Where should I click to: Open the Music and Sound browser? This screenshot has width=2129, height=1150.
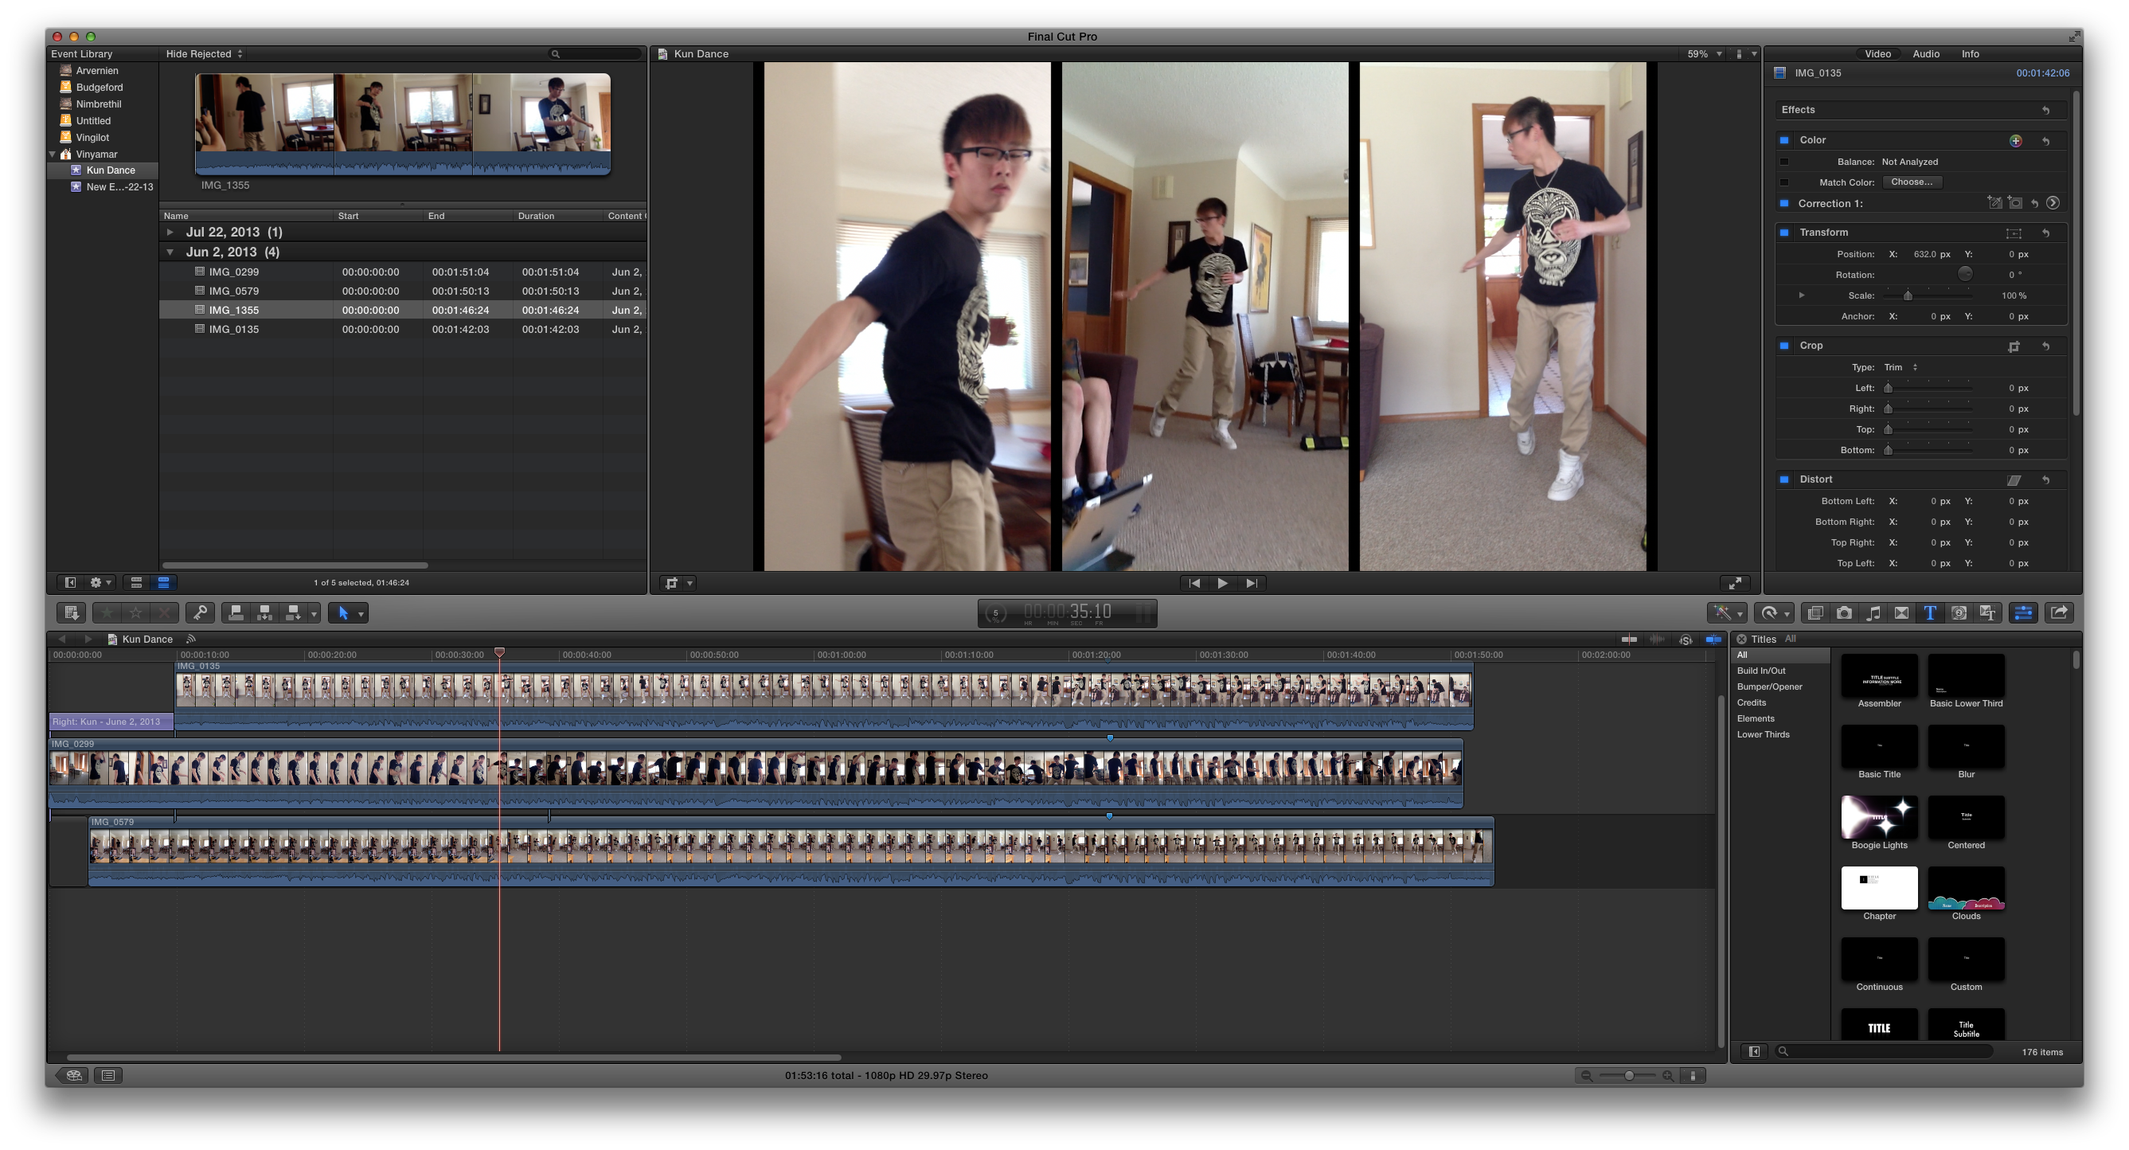point(1873,612)
